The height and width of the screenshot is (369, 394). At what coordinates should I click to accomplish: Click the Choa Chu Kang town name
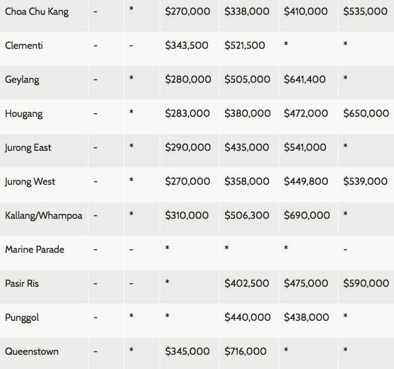pyautogui.click(x=36, y=12)
